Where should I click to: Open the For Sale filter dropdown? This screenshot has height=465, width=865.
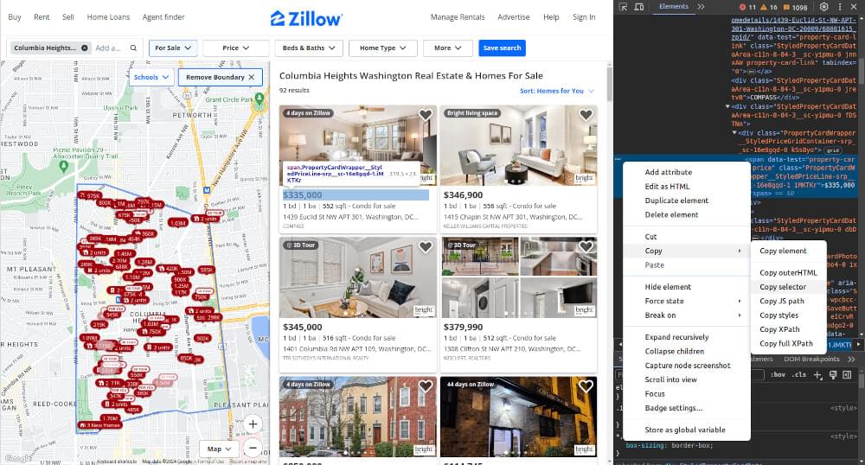click(x=173, y=48)
